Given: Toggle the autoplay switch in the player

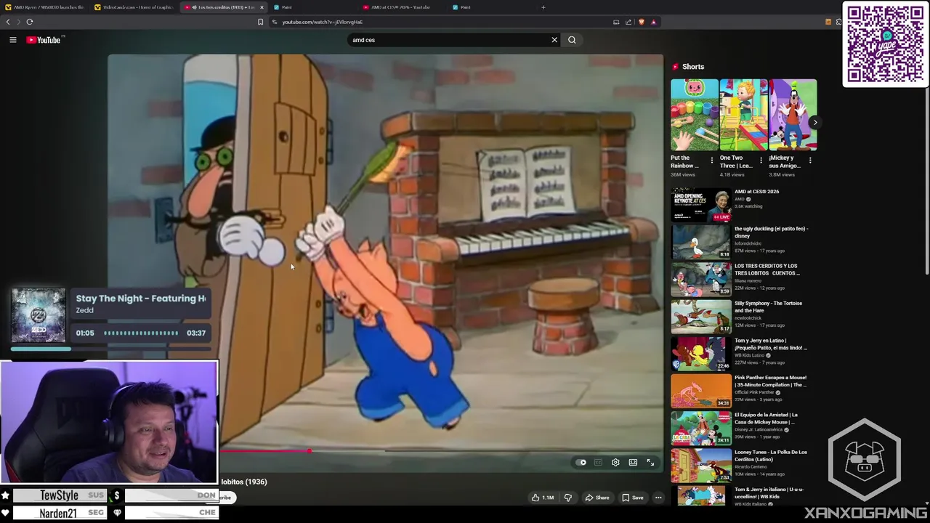Looking at the screenshot, I should click(581, 463).
